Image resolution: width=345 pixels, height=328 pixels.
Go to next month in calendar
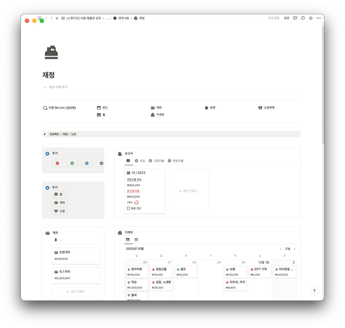click(294, 249)
